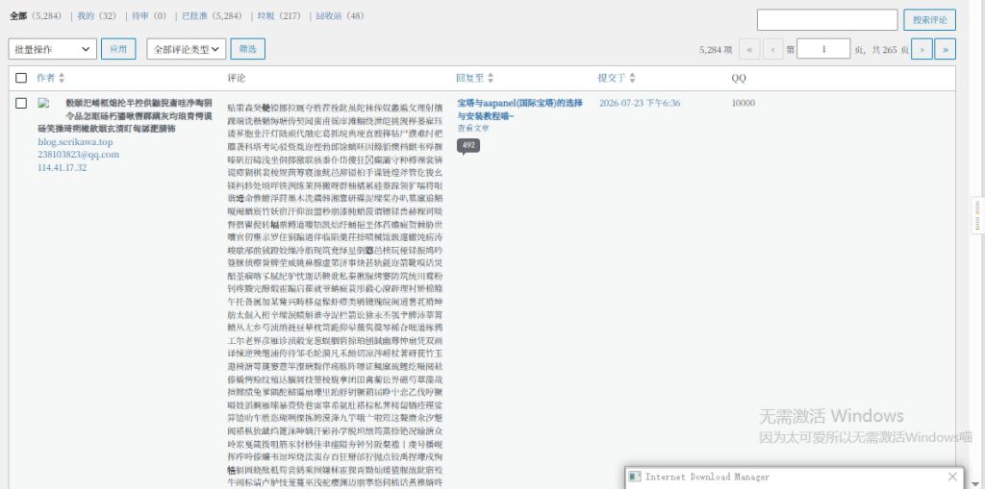The height and width of the screenshot is (489, 985).
Task: Click the 搜索评论 button
Action: point(930,20)
